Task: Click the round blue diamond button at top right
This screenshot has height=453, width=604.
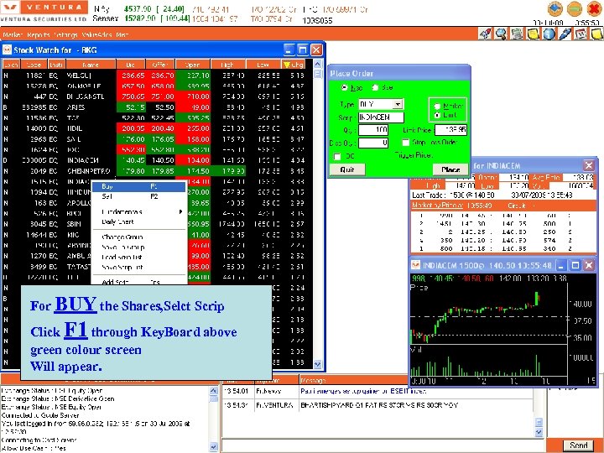Action: pos(555,9)
